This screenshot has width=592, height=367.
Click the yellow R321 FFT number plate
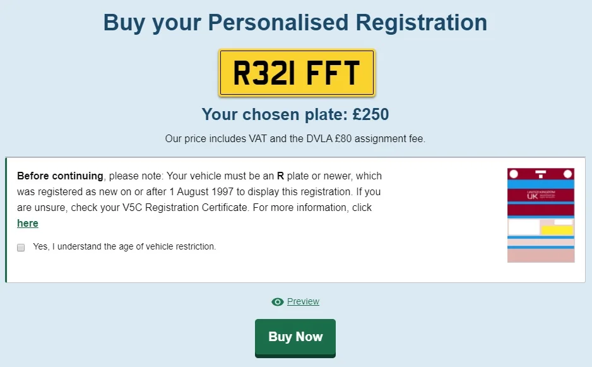pos(297,73)
